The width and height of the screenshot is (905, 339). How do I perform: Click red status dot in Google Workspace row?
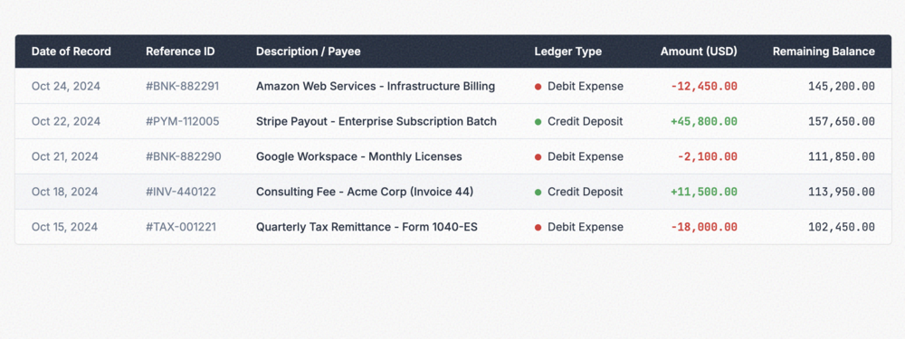(538, 157)
